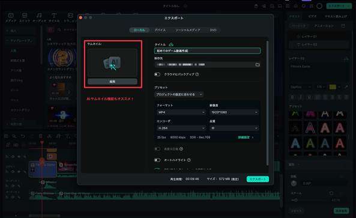Enable the オートハイライト switch

pyautogui.click(x=157, y=160)
